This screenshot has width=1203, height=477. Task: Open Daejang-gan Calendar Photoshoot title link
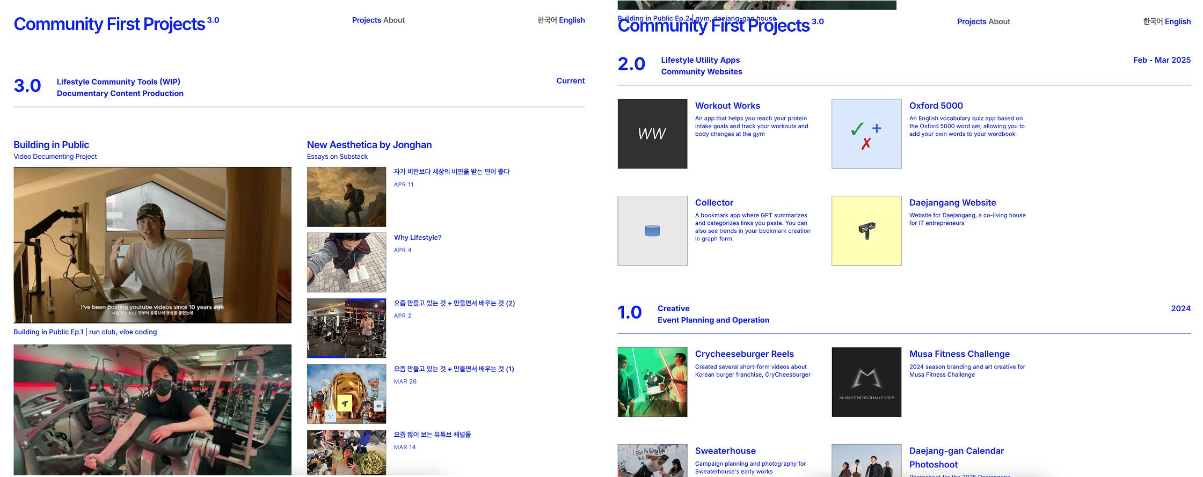tap(957, 458)
